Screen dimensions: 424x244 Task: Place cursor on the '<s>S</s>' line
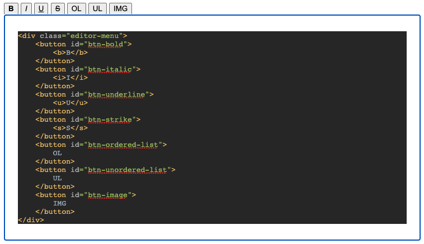[70, 128]
